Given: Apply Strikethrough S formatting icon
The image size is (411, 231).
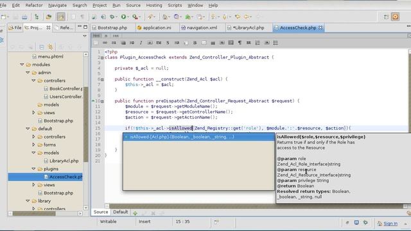Looking at the screenshot, I should [168, 43].
